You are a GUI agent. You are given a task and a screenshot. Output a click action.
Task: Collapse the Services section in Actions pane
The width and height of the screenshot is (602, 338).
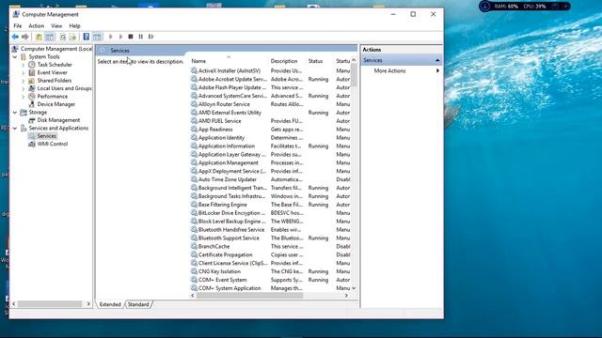pos(437,60)
